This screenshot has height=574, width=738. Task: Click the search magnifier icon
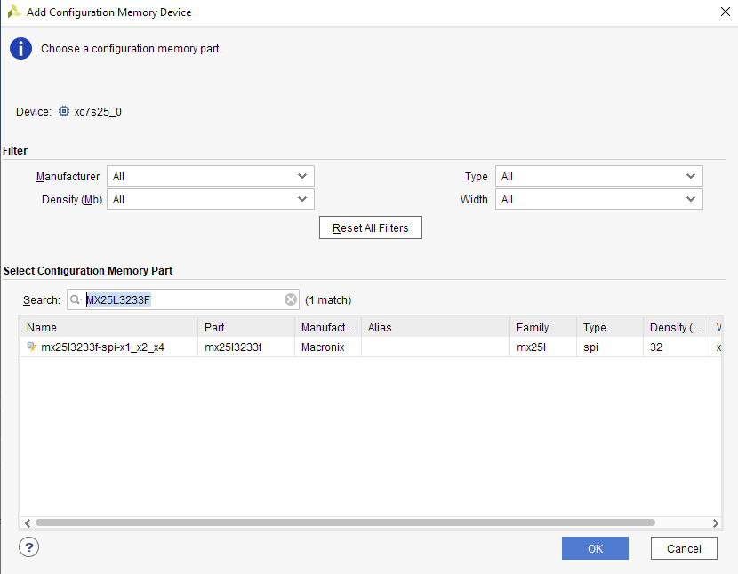coord(76,300)
